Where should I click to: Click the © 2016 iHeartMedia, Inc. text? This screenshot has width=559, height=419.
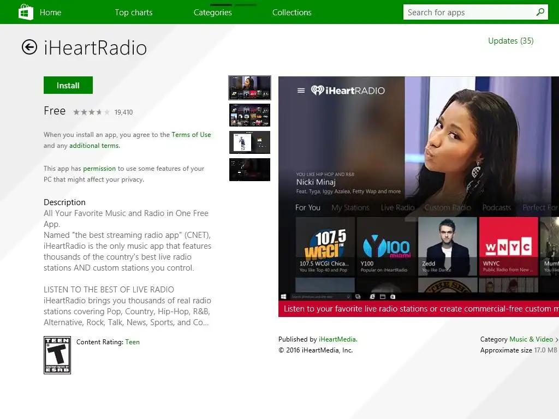point(316,350)
